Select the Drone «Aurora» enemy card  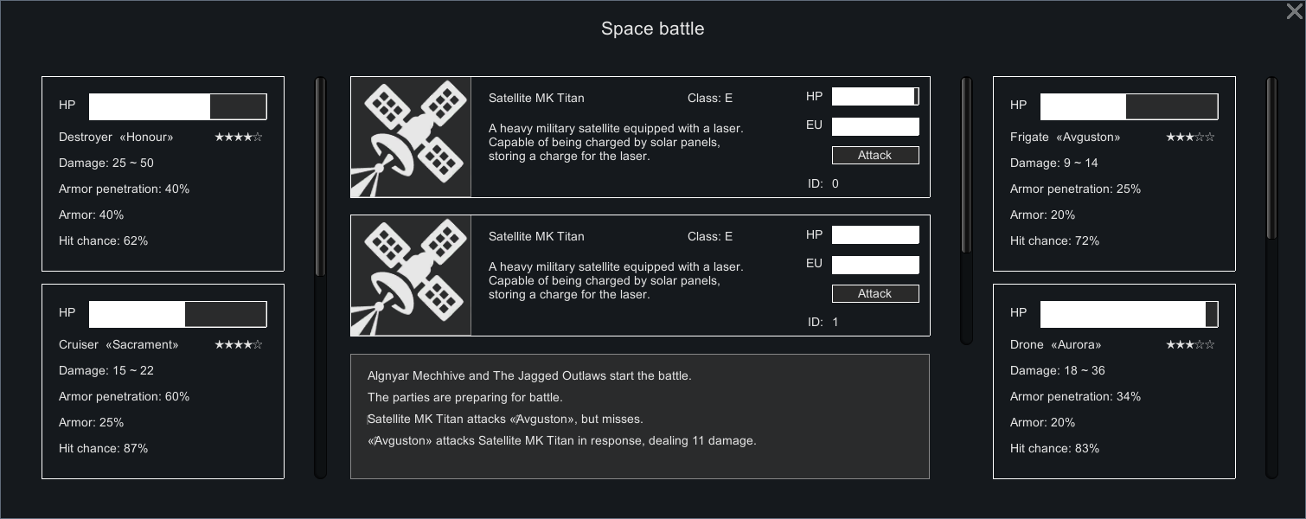[x=1114, y=381]
